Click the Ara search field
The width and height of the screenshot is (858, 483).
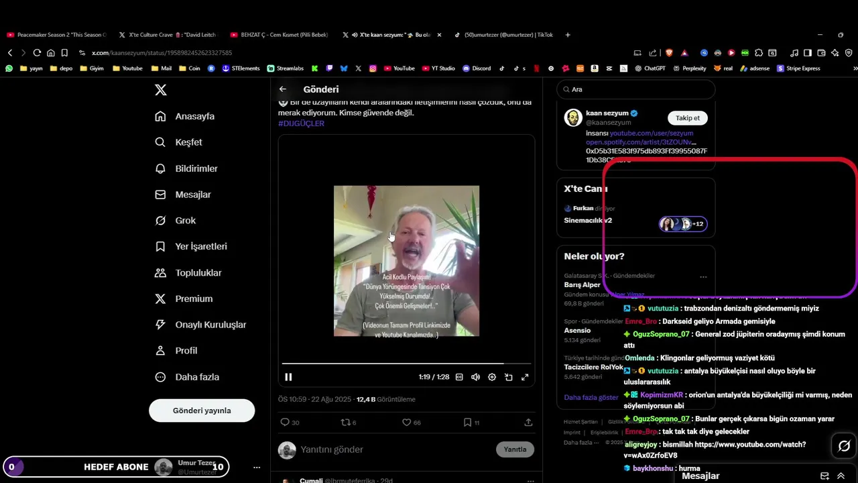coord(636,89)
